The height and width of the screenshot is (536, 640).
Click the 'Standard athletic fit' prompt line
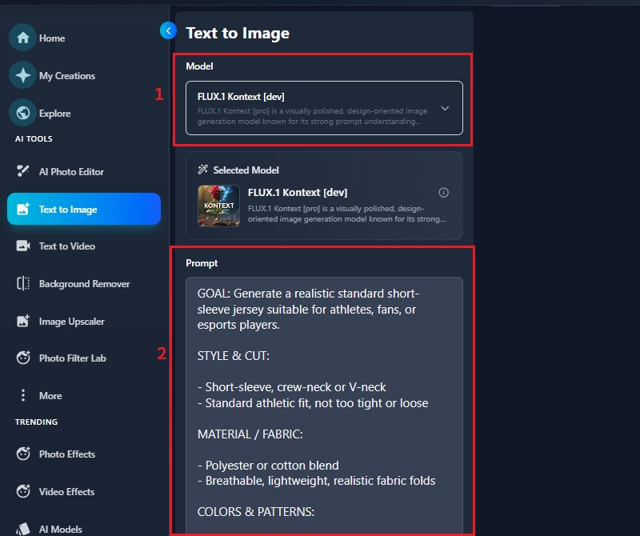[313, 403]
